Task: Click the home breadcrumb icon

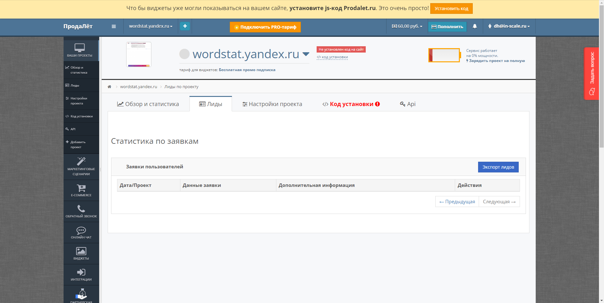Action: pos(109,87)
